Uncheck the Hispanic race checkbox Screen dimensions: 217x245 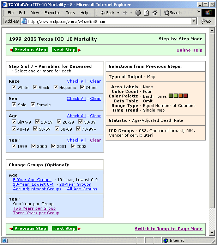click(x=56, y=87)
